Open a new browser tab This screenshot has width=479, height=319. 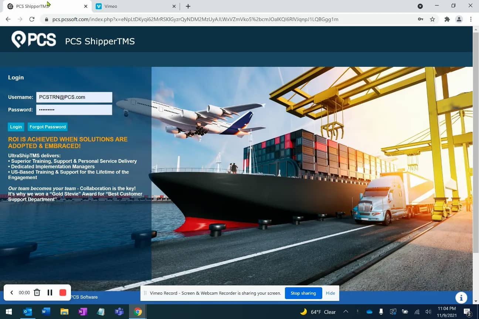[x=188, y=6]
